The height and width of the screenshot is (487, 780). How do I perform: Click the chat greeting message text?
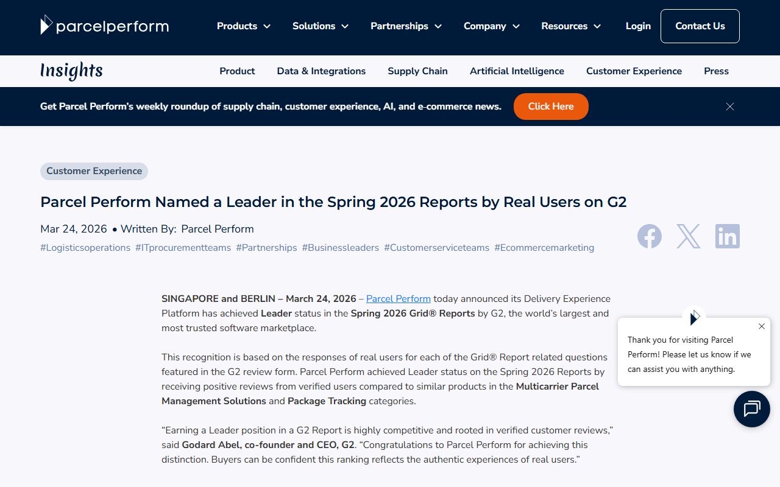tap(689, 355)
